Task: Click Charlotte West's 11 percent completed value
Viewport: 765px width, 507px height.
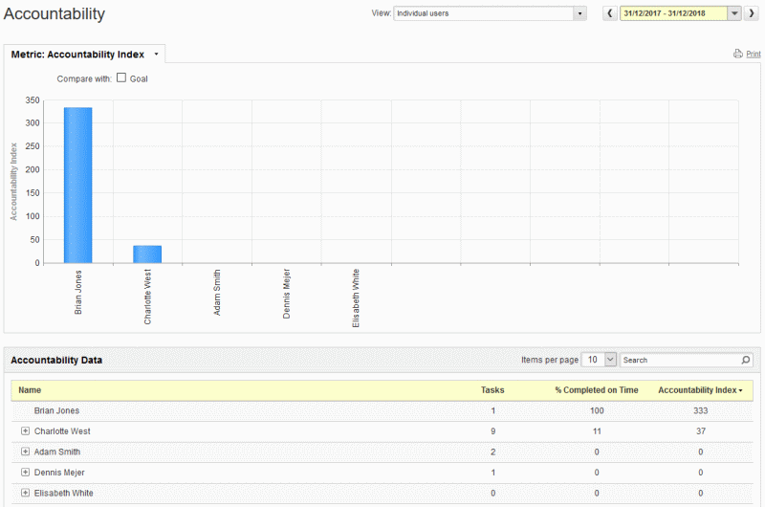Action: (597, 430)
